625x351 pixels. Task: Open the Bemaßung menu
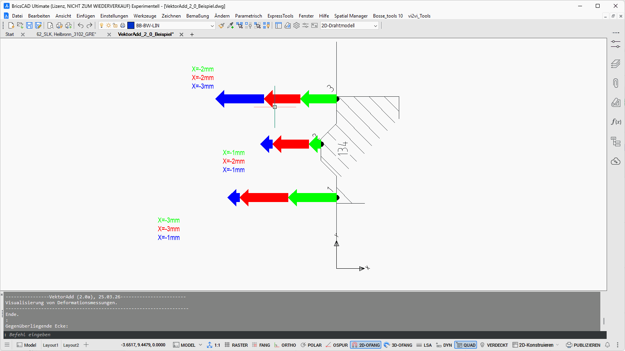[197, 16]
